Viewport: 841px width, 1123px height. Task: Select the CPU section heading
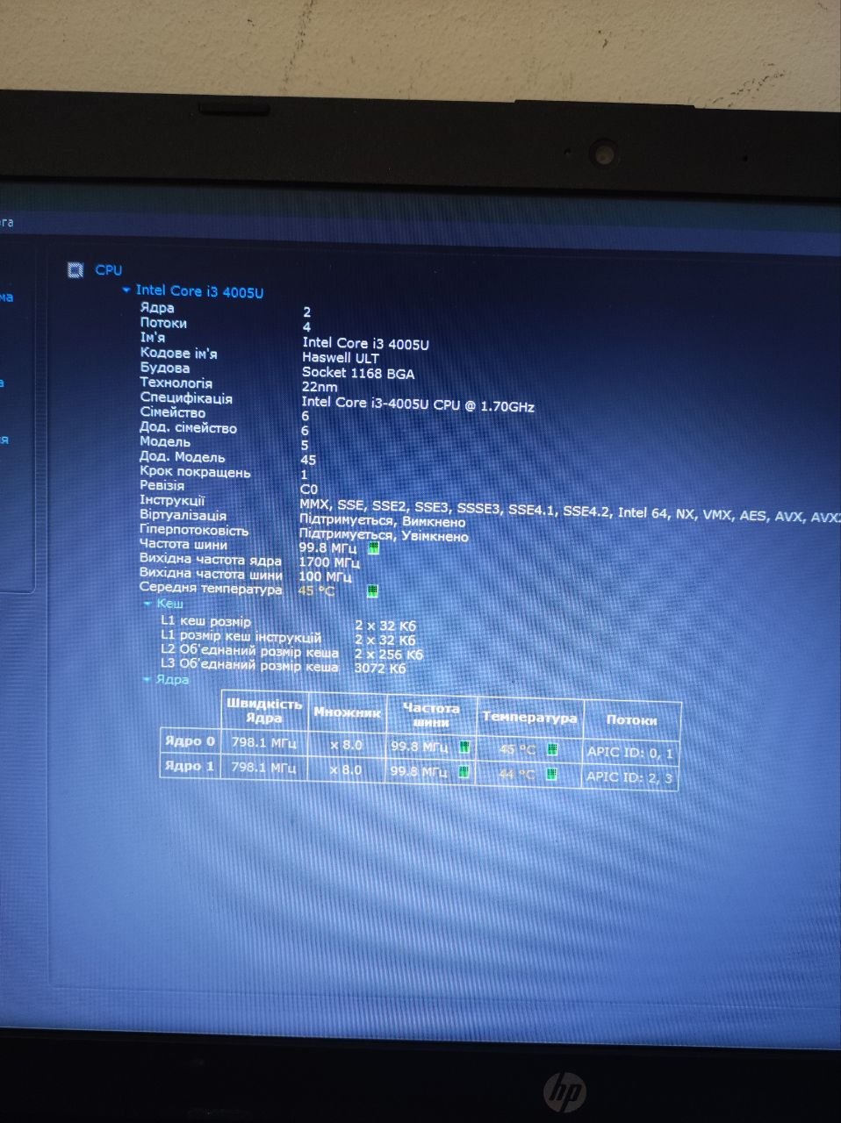coord(109,270)
